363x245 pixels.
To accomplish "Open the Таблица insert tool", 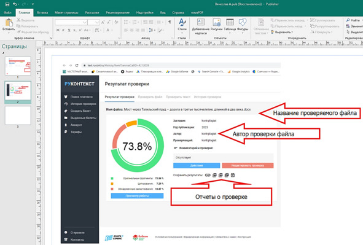I will pos(230,26).
